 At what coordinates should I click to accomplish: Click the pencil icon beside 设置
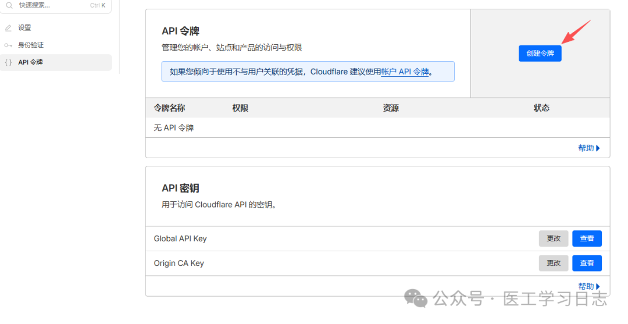(8, 28)
